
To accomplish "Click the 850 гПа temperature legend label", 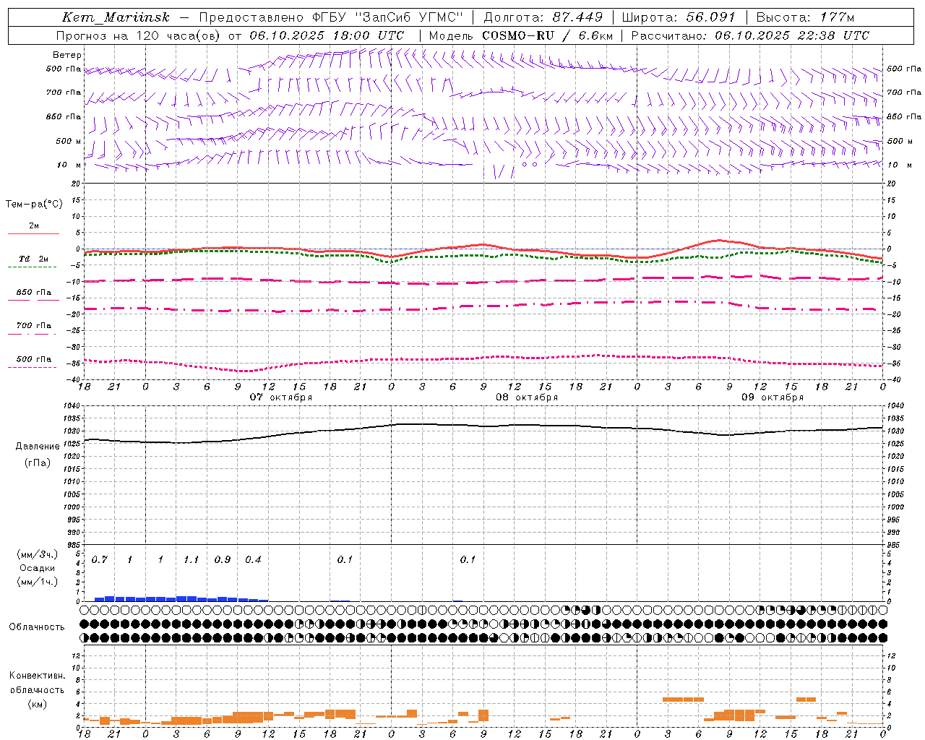I will pos(34,292).
